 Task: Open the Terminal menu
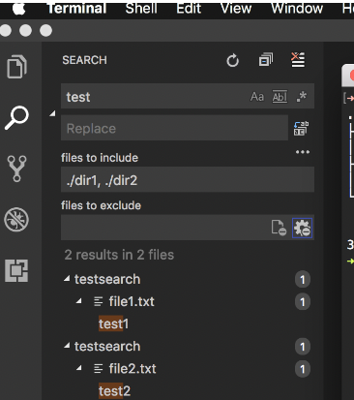click(x=76, y=9)
